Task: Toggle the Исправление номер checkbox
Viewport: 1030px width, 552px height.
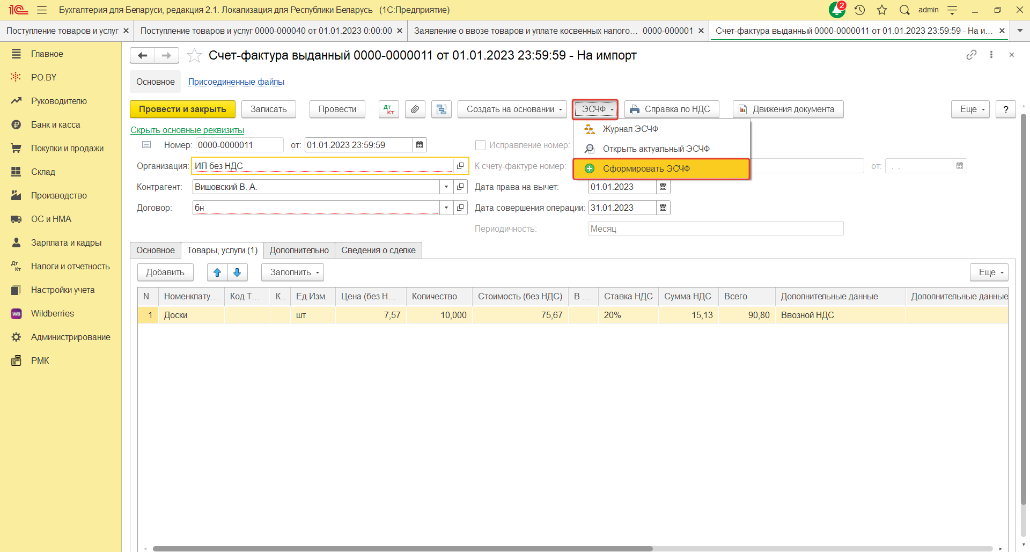Action: tap(480, 145)
